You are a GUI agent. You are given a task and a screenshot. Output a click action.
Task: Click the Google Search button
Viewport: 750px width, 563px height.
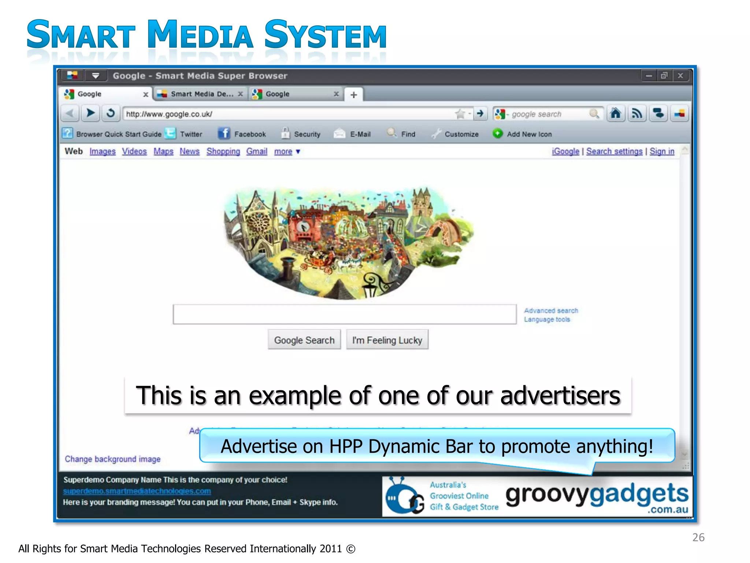click(304, 340)
